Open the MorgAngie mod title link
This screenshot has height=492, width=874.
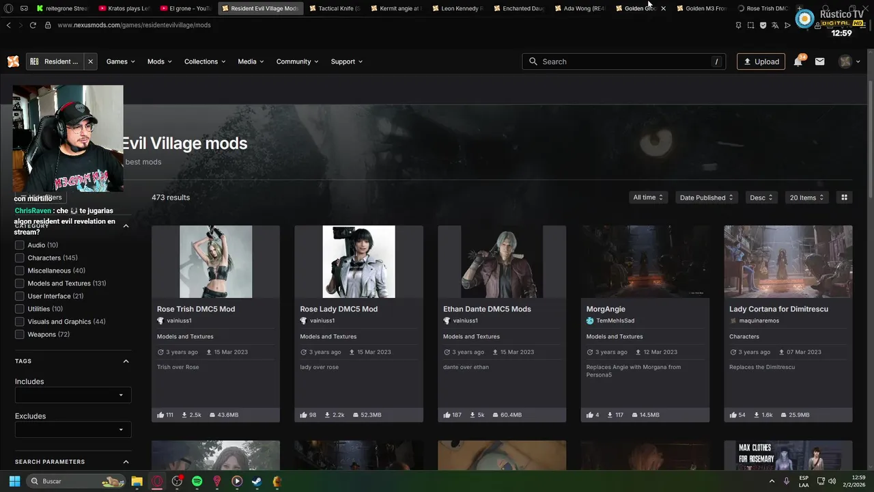606,309
